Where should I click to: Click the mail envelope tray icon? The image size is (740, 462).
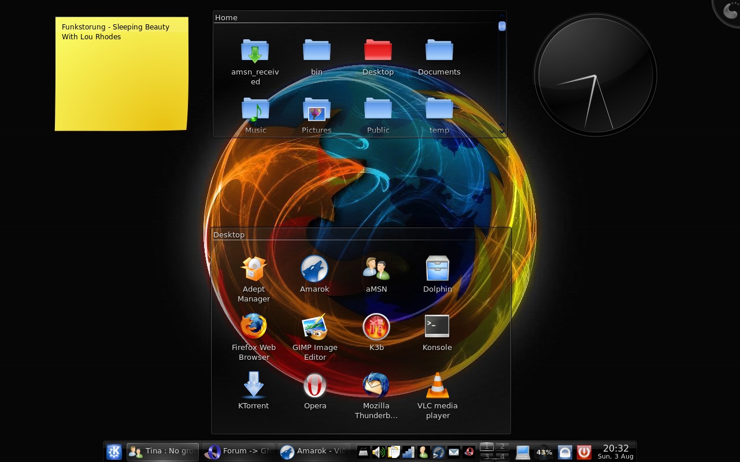(454, 452)
